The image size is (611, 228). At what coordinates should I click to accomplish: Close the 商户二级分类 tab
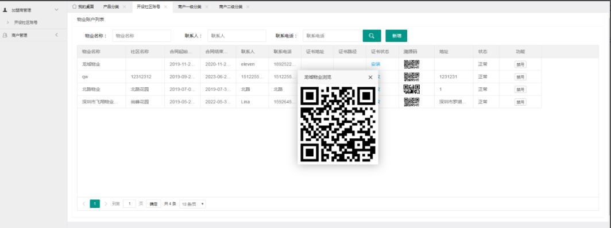point(248,7)
